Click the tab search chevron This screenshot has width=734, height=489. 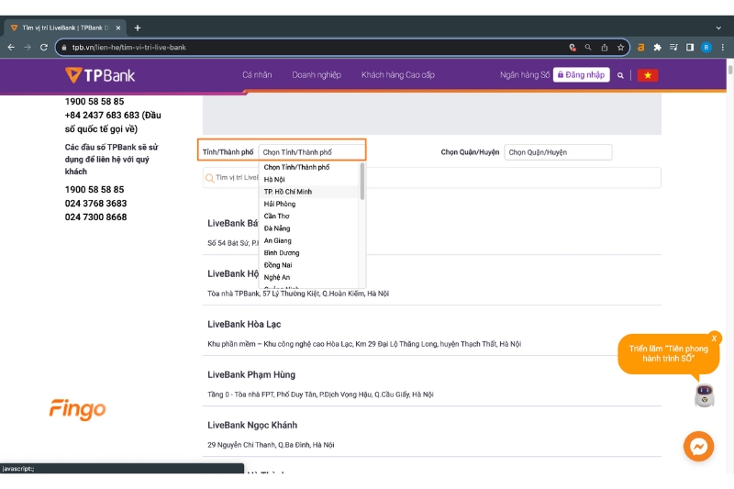pyautogui.click(x=718, y=28)
